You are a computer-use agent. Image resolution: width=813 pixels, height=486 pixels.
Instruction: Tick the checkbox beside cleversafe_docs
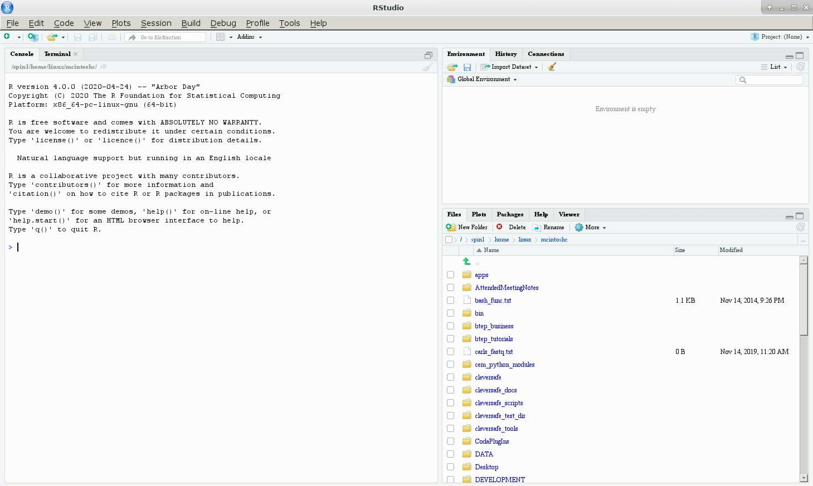(x=451, y=390)
